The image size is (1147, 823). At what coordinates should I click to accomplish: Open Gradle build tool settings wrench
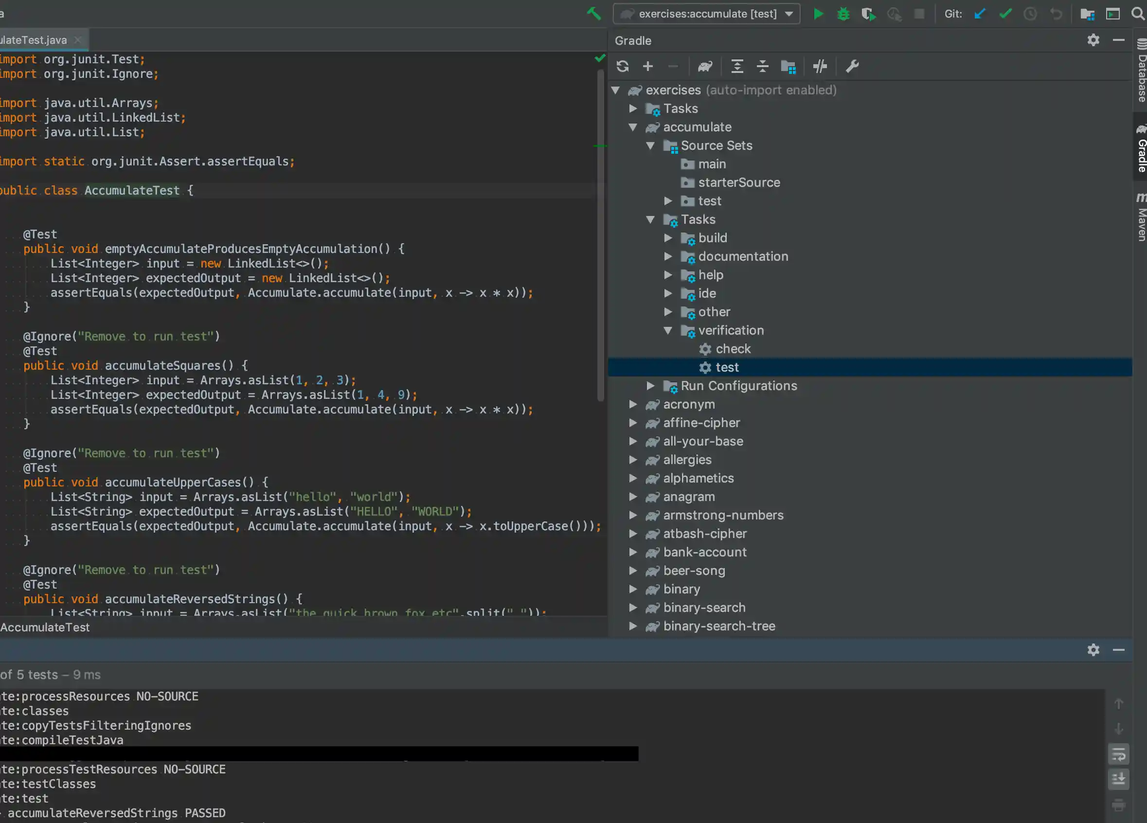(x=852, y=66)
